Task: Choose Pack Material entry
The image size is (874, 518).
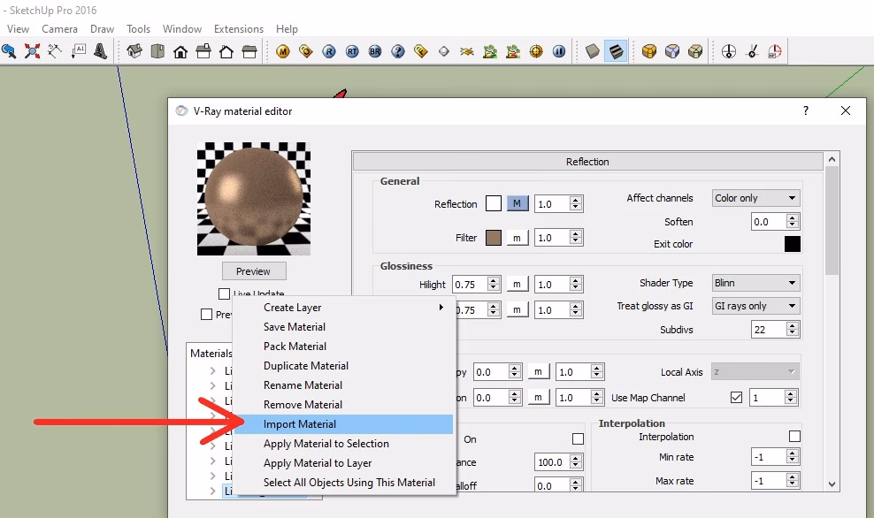Action: click(x=343, y=347)
